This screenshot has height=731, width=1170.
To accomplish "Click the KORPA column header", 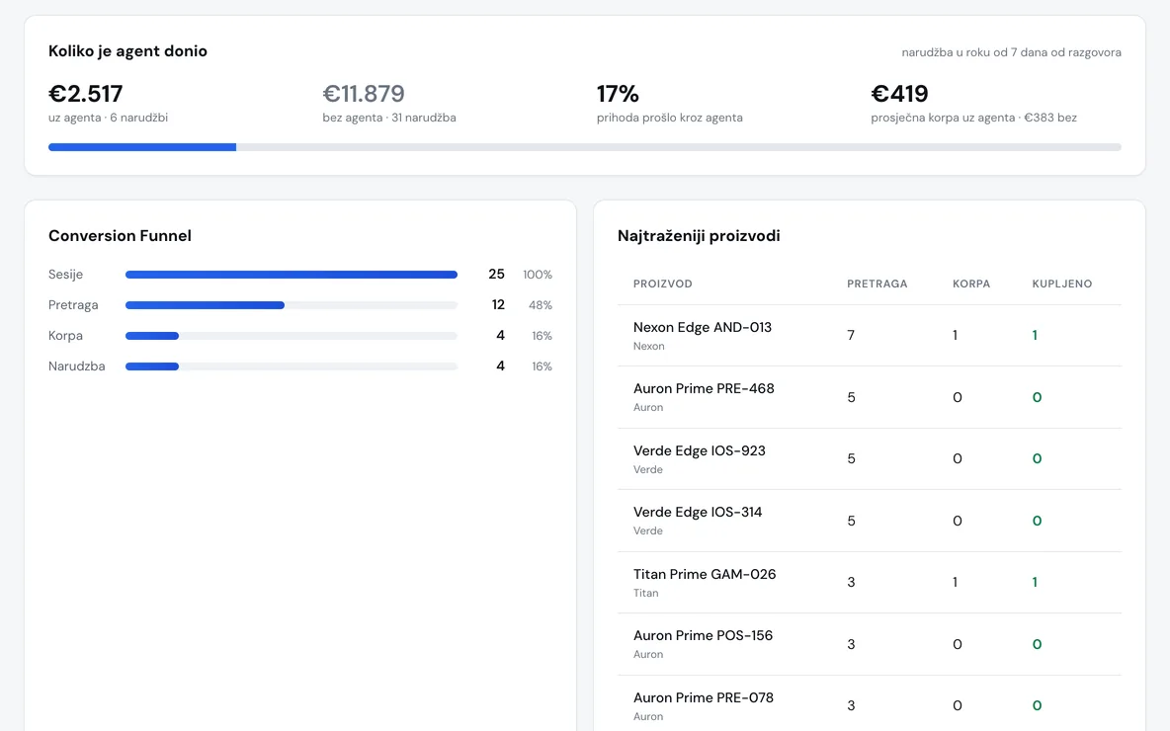I will pyautogui.click(x=970, y=284).
